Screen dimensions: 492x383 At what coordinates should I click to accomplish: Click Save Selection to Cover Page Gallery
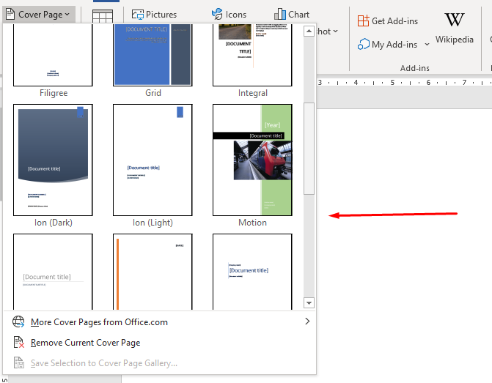click(160, 363)
